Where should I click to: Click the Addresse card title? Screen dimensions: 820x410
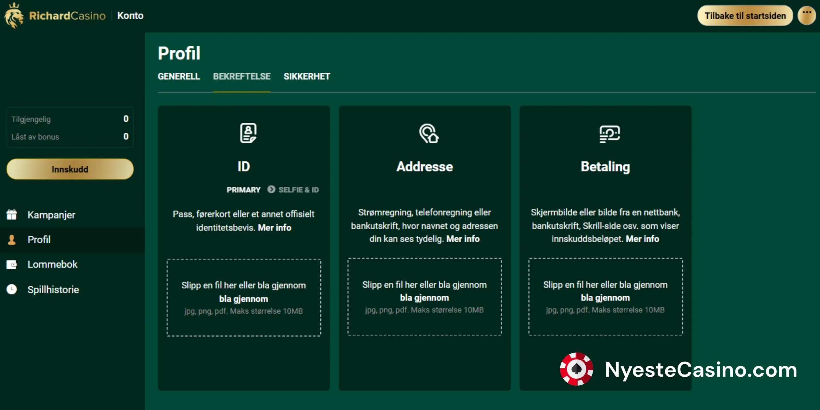(x=424, y=167)
